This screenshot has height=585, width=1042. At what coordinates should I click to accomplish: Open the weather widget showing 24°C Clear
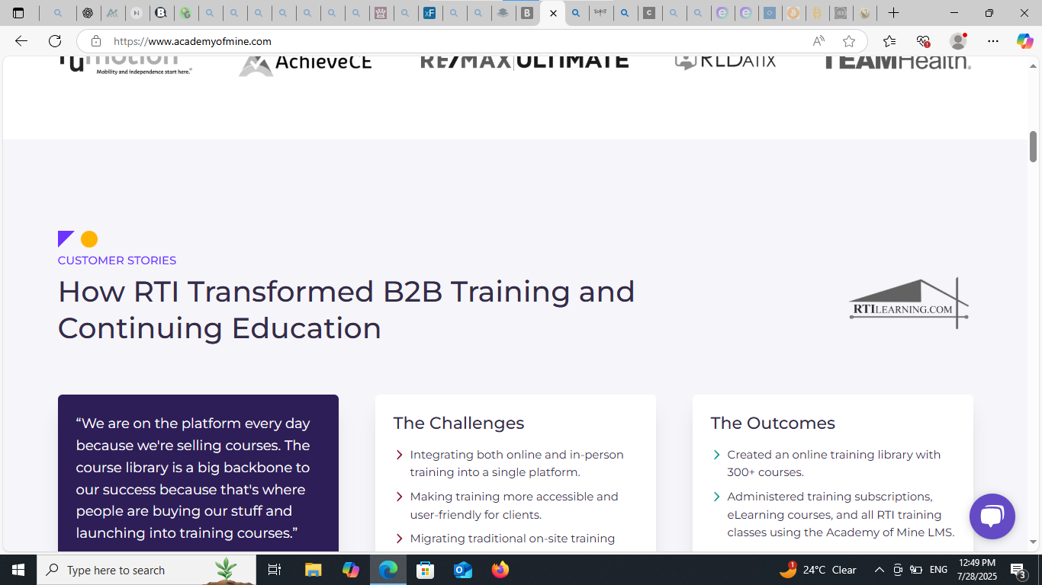tap(818, 570)
